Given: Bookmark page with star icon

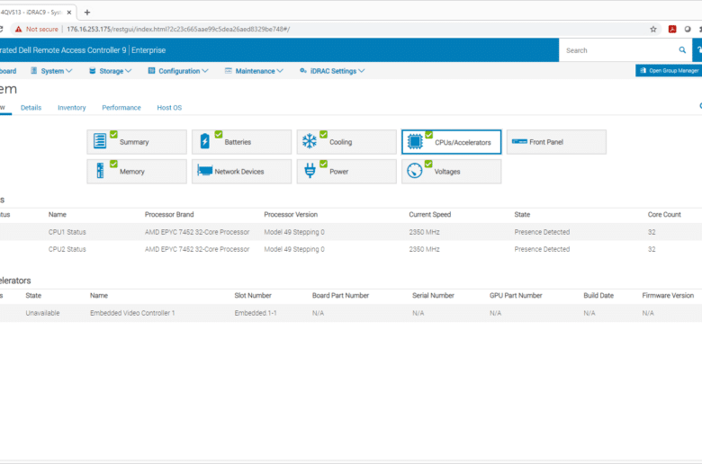Looking at the screenshot, I should click(653, 29).
